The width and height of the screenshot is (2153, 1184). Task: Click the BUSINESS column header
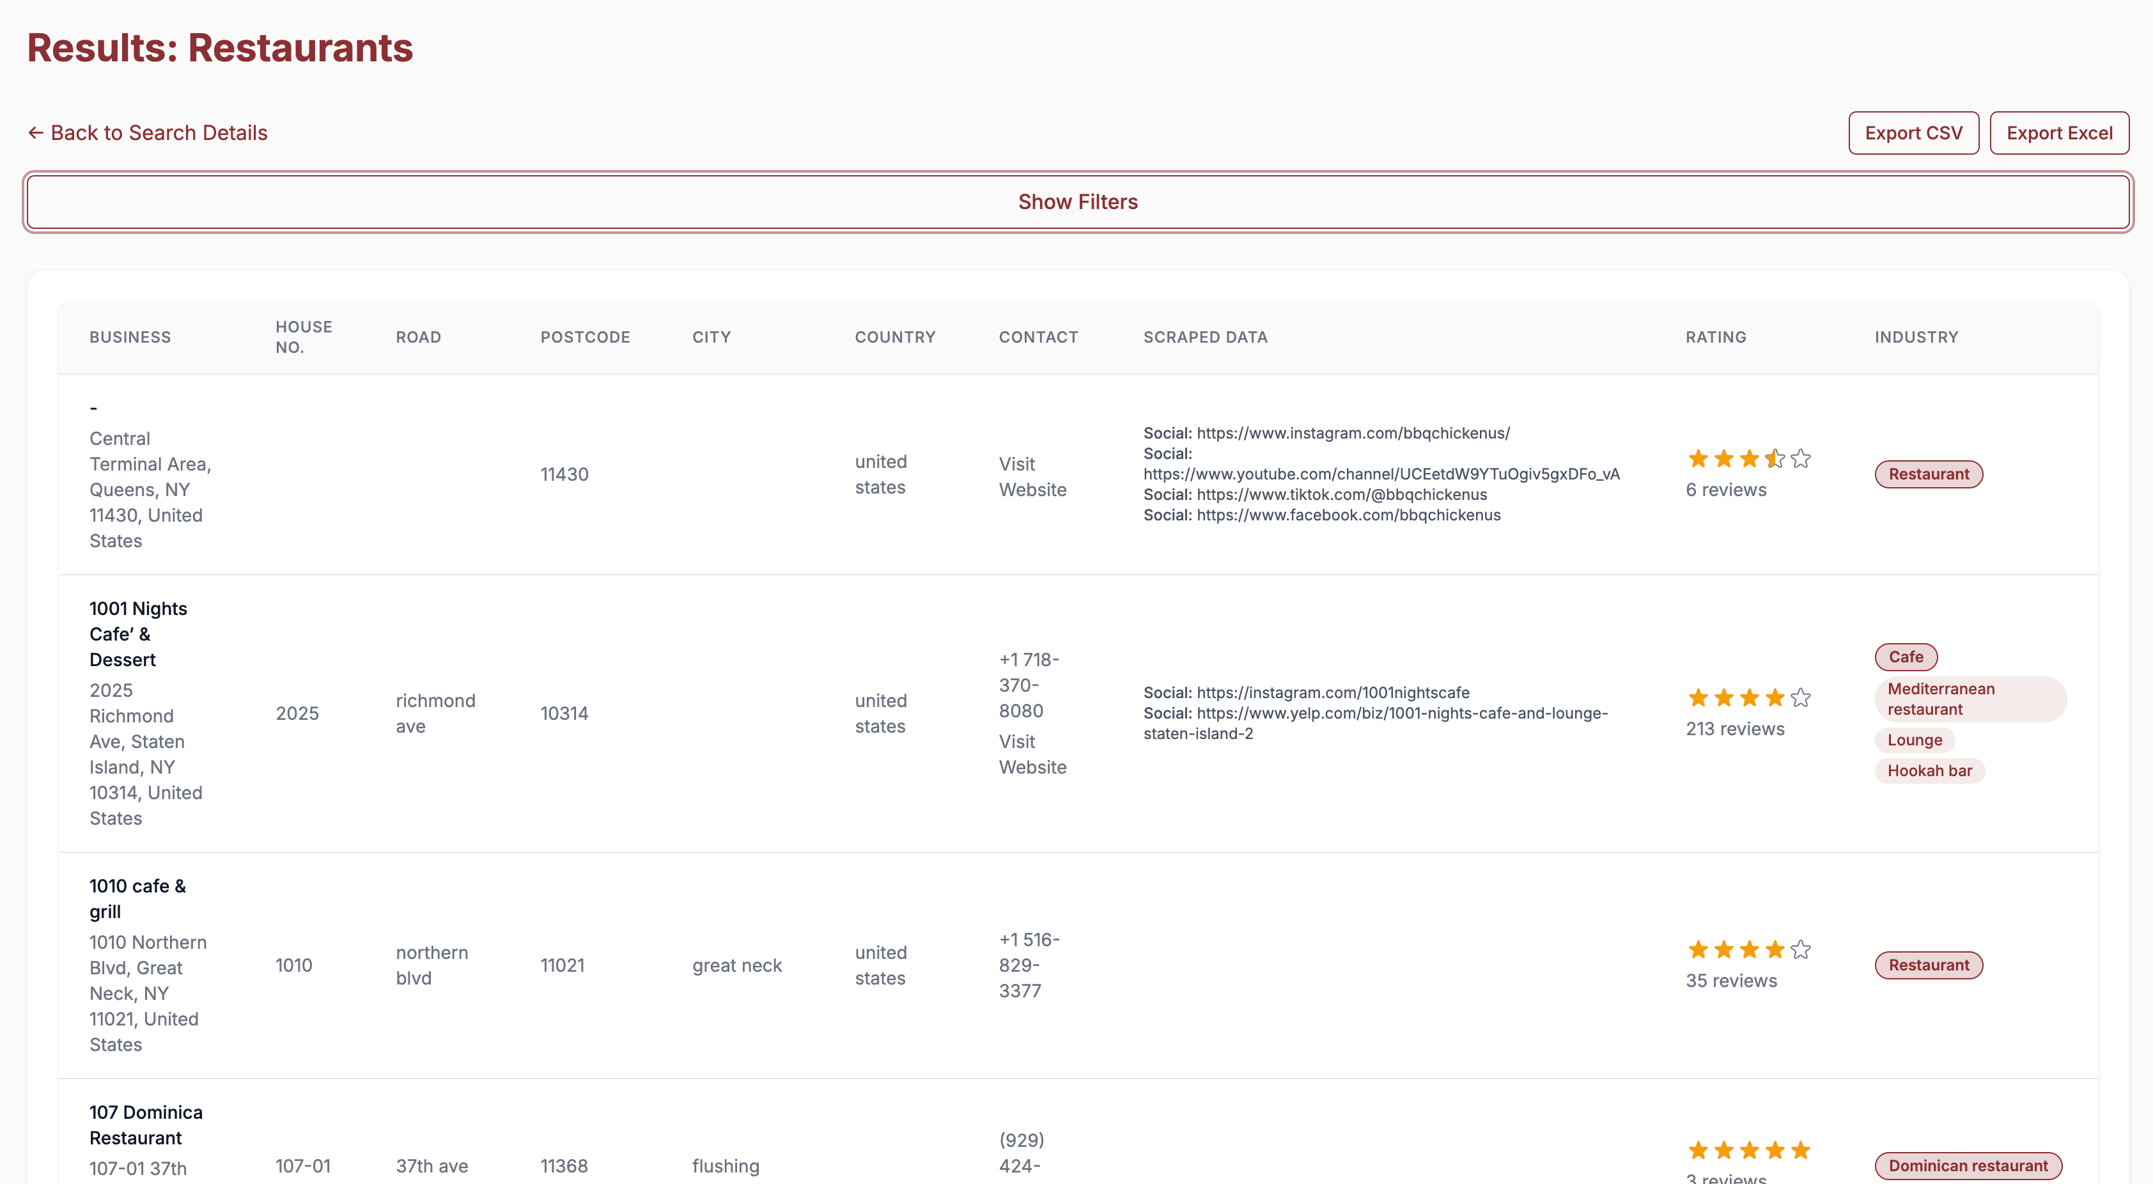130,337
